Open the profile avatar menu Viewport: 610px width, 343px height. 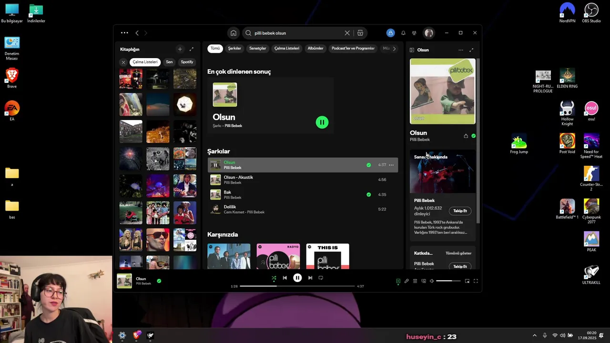[429, 33]
